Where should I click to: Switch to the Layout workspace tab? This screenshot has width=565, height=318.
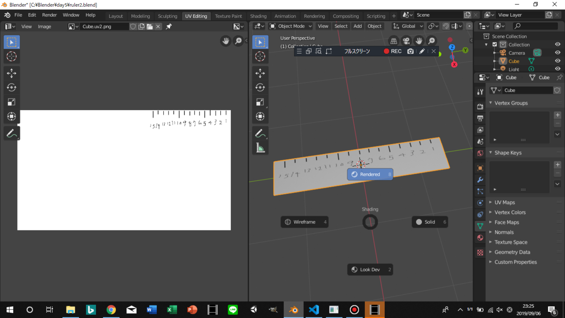click(x=116, y=16)
